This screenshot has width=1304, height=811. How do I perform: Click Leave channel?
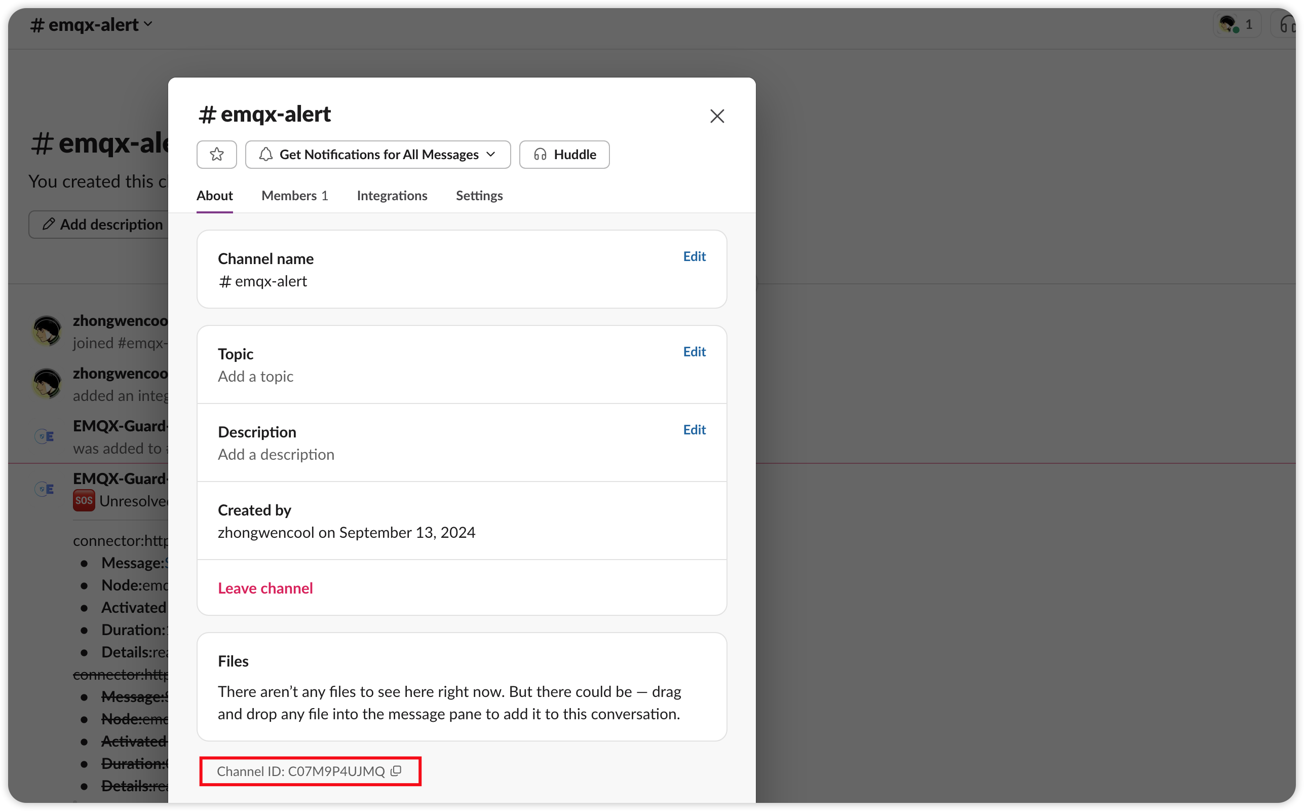(265, 588)
